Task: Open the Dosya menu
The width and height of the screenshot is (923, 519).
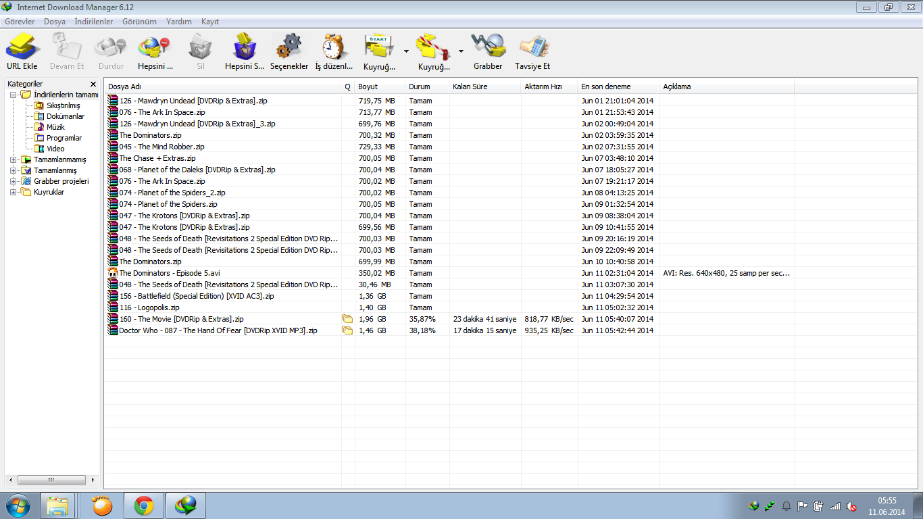Action: (55, 22)
